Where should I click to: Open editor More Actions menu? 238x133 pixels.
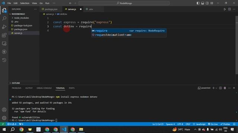click(x=234, y=9)
